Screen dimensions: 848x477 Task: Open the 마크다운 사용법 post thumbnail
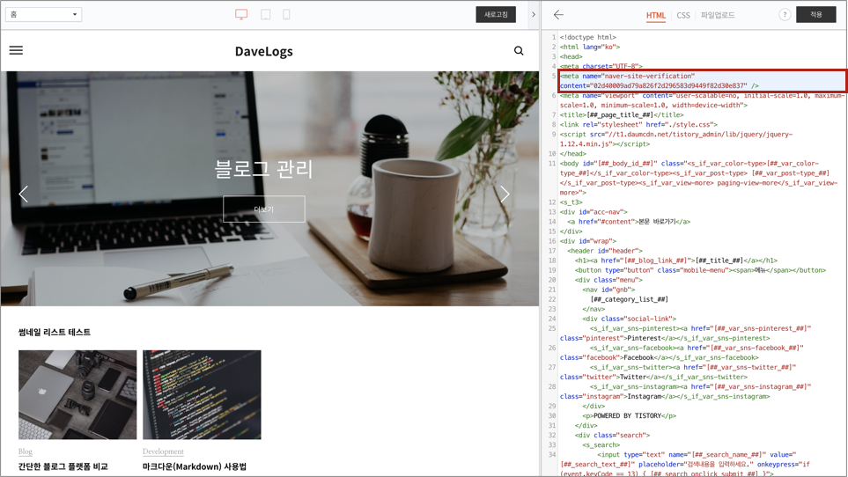pyautogui.click(x=202, y=394)
